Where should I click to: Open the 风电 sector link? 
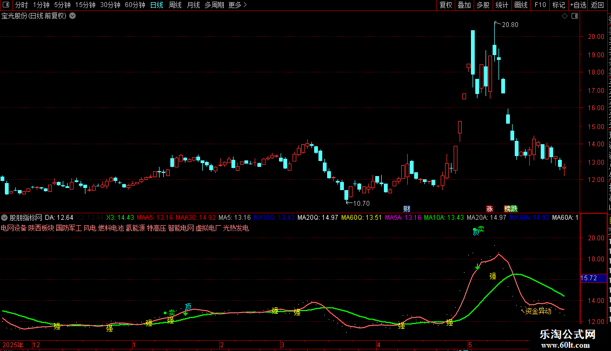coord(90,228)
